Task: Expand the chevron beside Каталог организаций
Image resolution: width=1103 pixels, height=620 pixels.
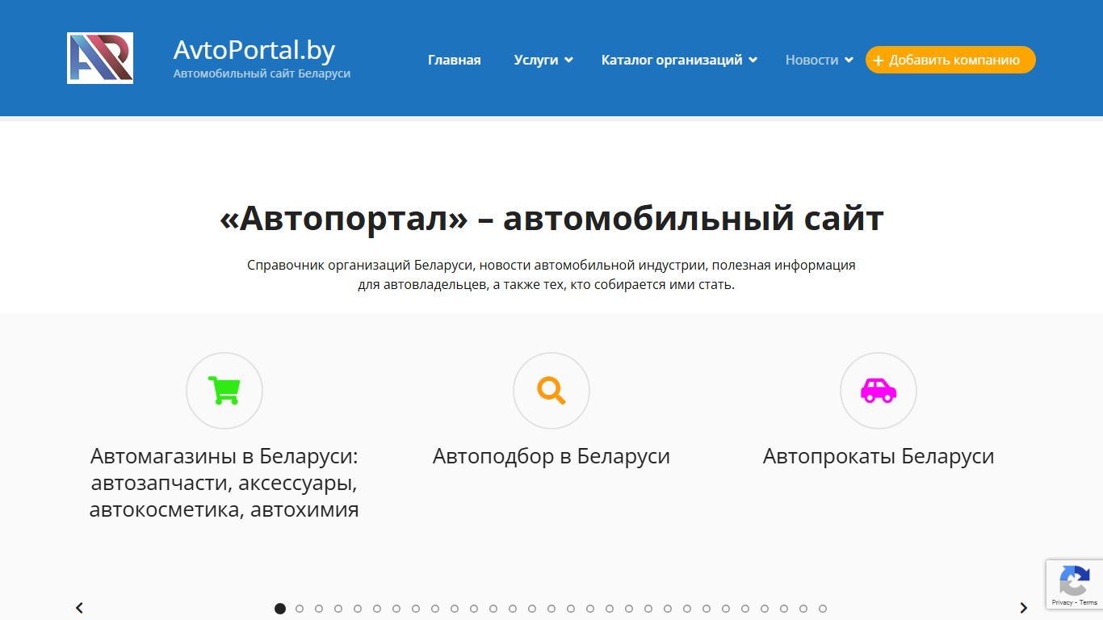Action: tap(753, 60)
